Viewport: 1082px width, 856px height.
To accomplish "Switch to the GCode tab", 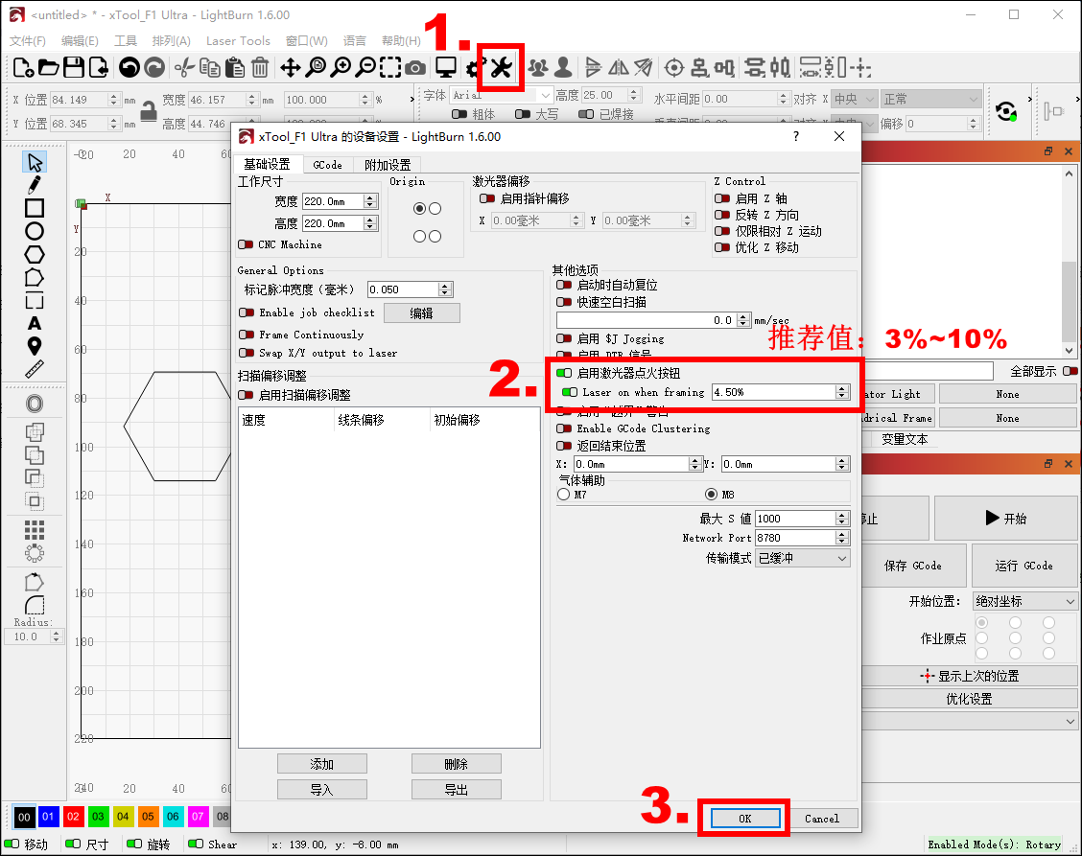I will point(327,165).
